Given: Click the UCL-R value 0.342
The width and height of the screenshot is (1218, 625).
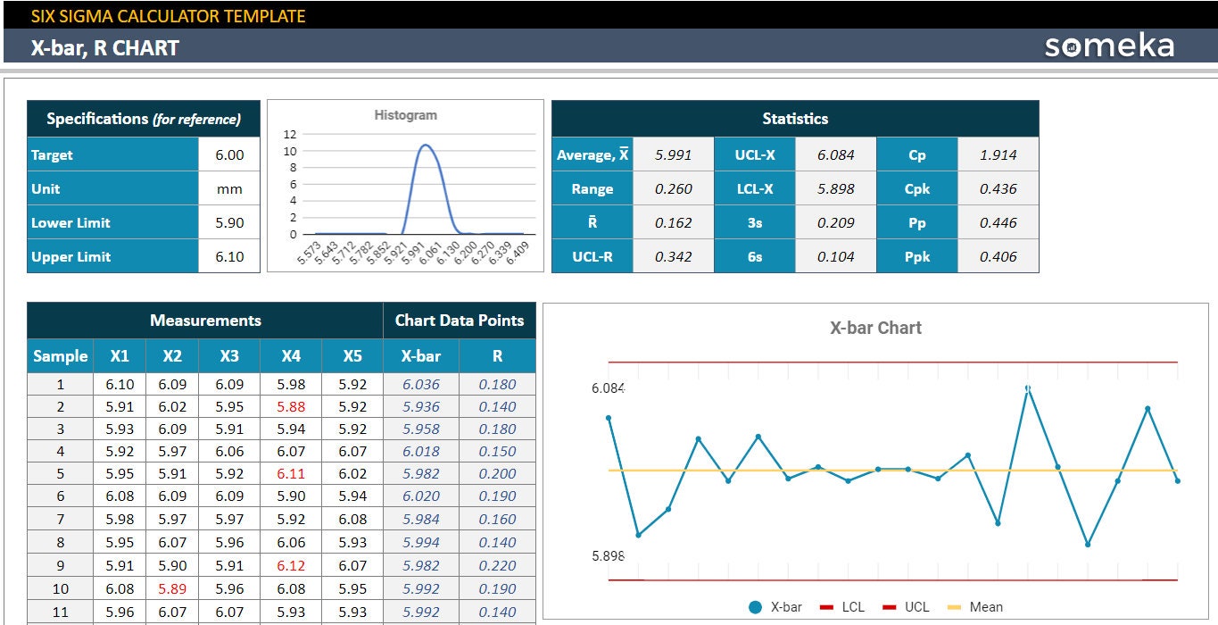Looking at the screenshot, I should tap(673, 257).
